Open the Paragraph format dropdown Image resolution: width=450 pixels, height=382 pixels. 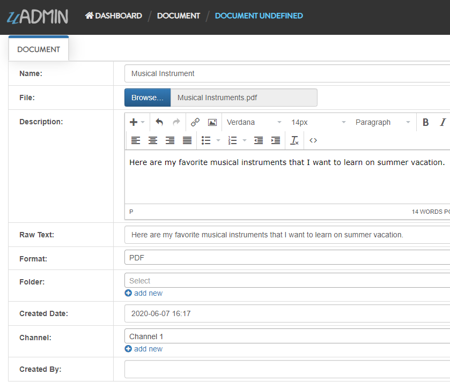(382, 122)
